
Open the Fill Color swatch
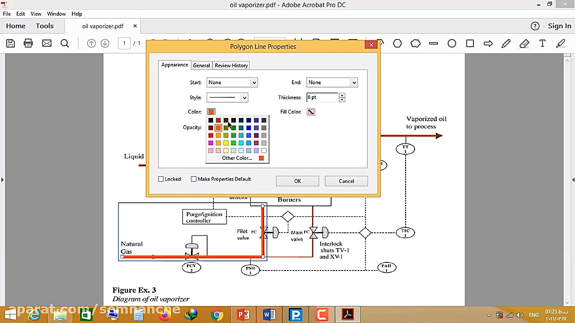point(311,112)
